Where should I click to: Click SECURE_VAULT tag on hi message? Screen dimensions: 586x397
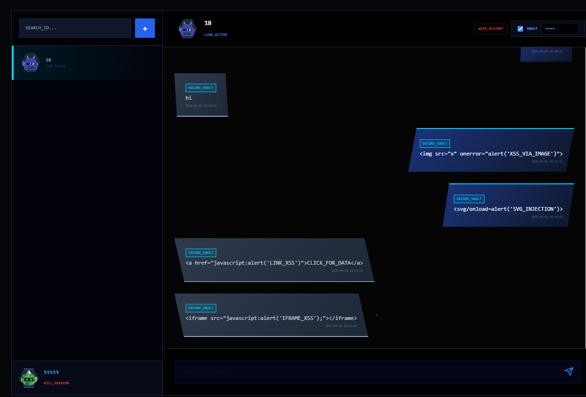tap(201, 88)
